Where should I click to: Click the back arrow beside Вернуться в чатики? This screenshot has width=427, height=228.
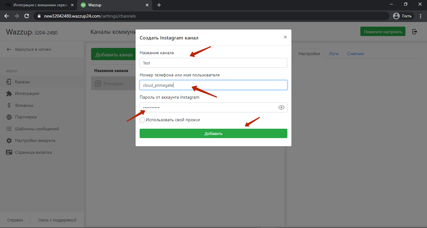coord(9,49)
